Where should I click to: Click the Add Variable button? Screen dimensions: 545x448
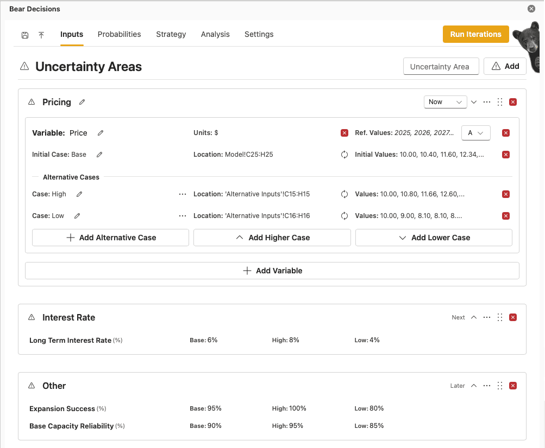tap(272, 271)
